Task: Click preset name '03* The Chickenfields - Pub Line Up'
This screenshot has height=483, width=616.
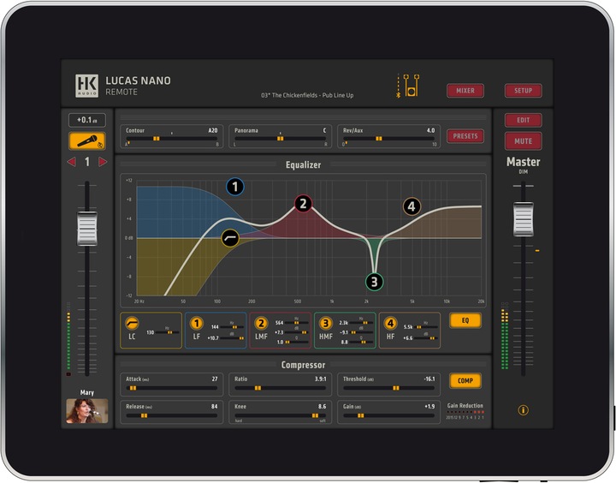Action: pyautogui.click(x=307, y=95)
